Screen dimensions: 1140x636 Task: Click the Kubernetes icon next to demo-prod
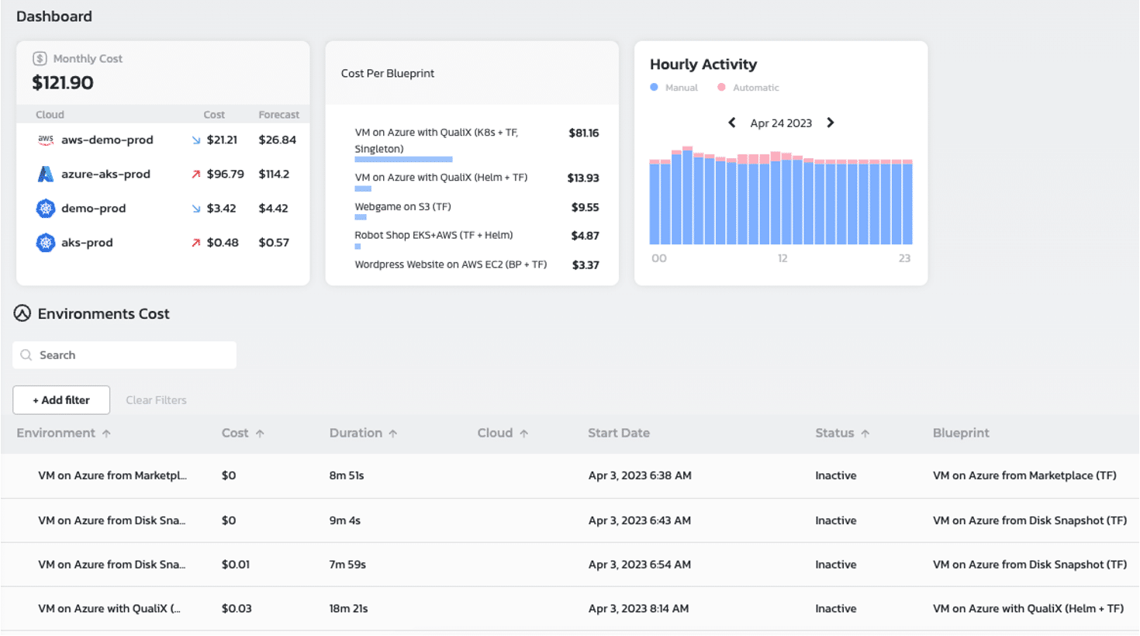coord(46,208)
